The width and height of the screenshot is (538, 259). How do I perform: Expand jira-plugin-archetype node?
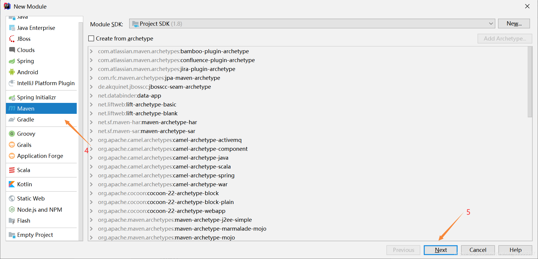92,69
